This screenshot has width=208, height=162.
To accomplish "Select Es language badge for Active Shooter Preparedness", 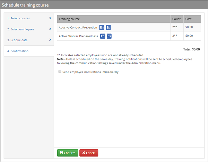I will pyautogui.click(x=109, y=36).
